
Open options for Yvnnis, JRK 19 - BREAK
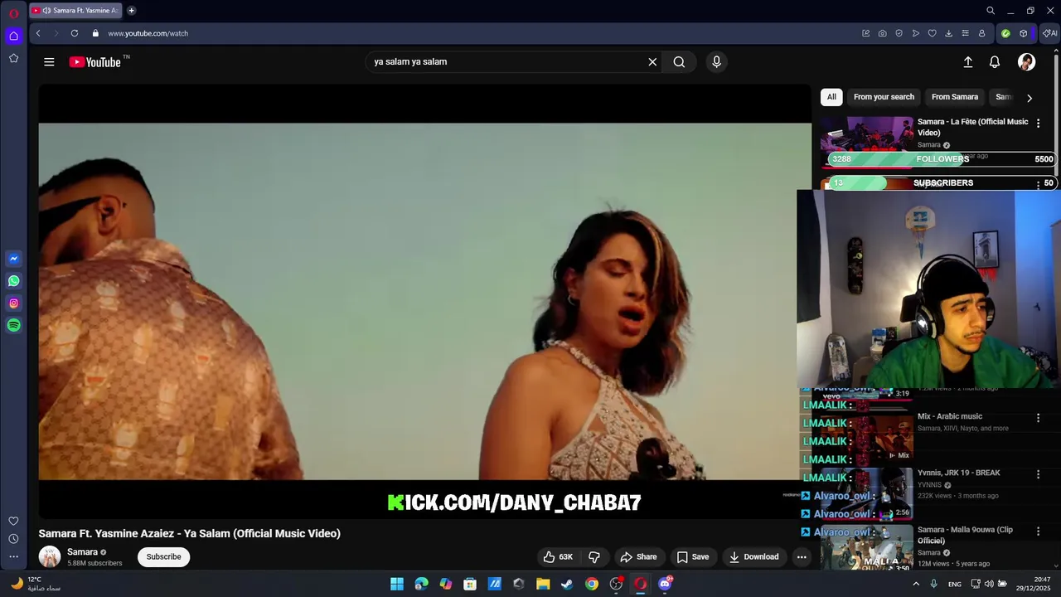tap(1038, 474)
